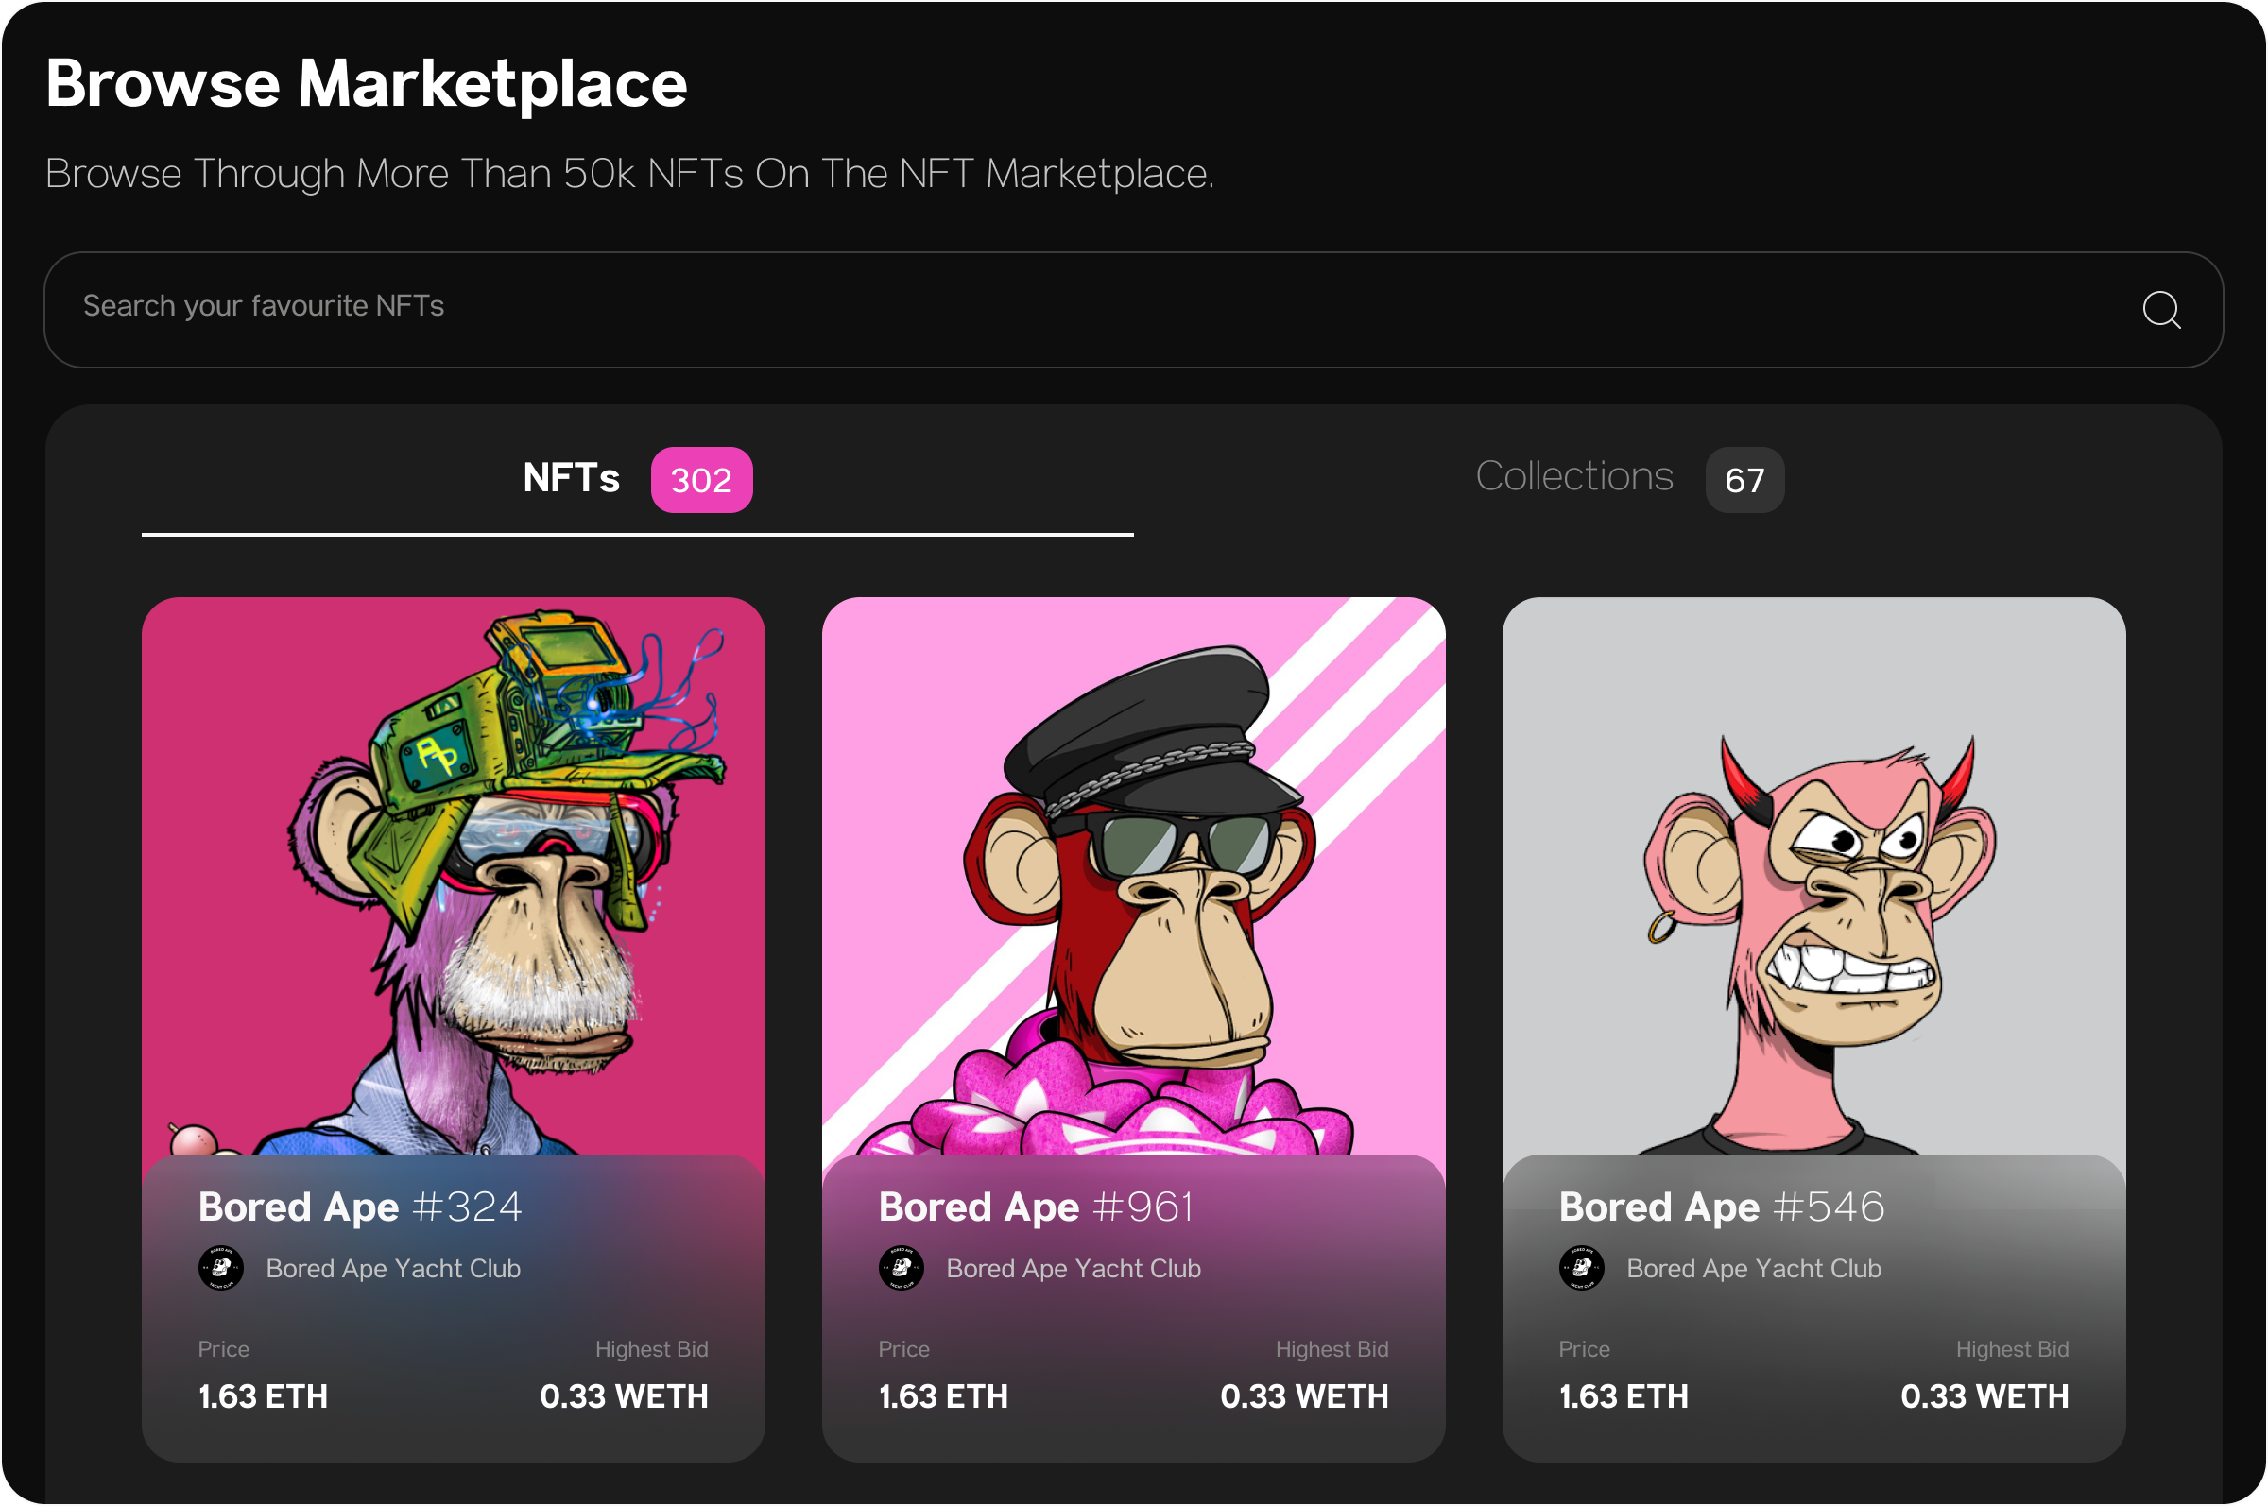Screen dimensions: 2268x1506
Task: Open the Bored Ape #324 artwork
Action: tap(454, 874)
